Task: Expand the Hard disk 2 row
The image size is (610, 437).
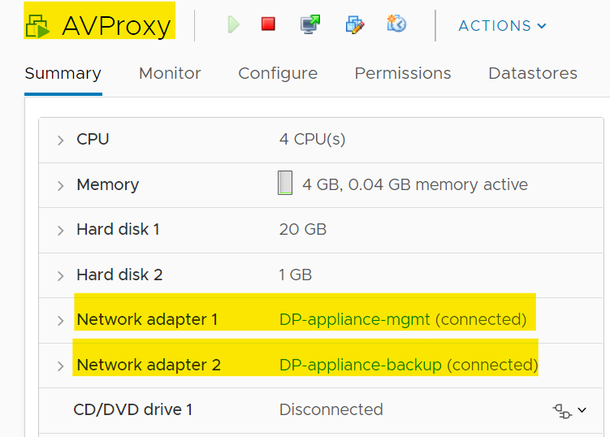Action: coord(61,276)
